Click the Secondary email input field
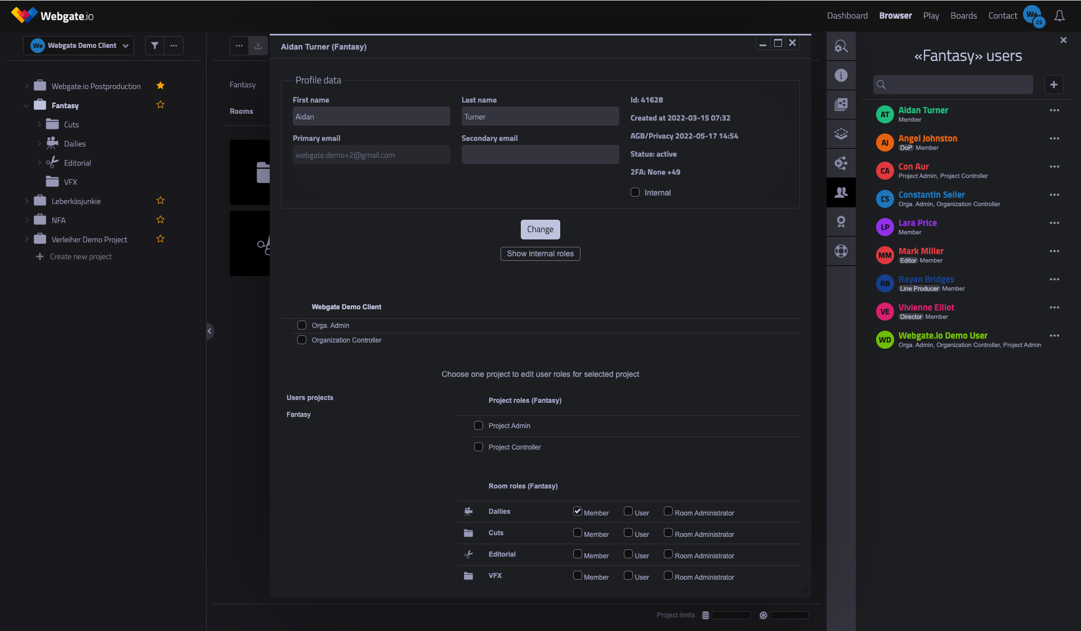This screenshot has height=631, width=1081. tap(540, 154)
